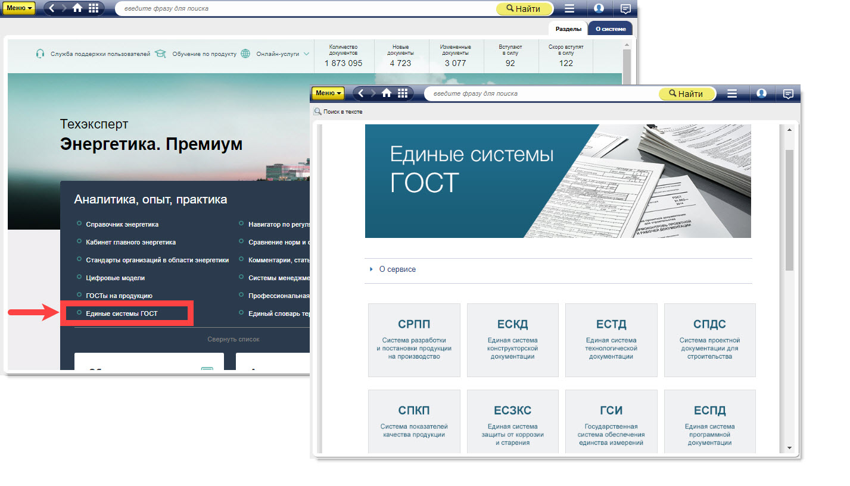This screenshot has height=486, width=850.
Task: Open Системы менеджмента link
Action: coord(279,278)
